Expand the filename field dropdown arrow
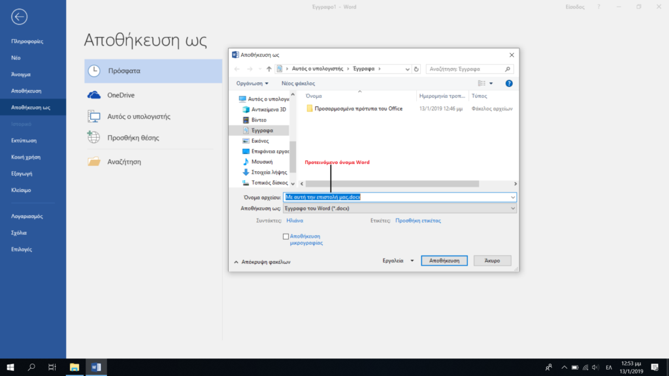 tap(512, 197)
